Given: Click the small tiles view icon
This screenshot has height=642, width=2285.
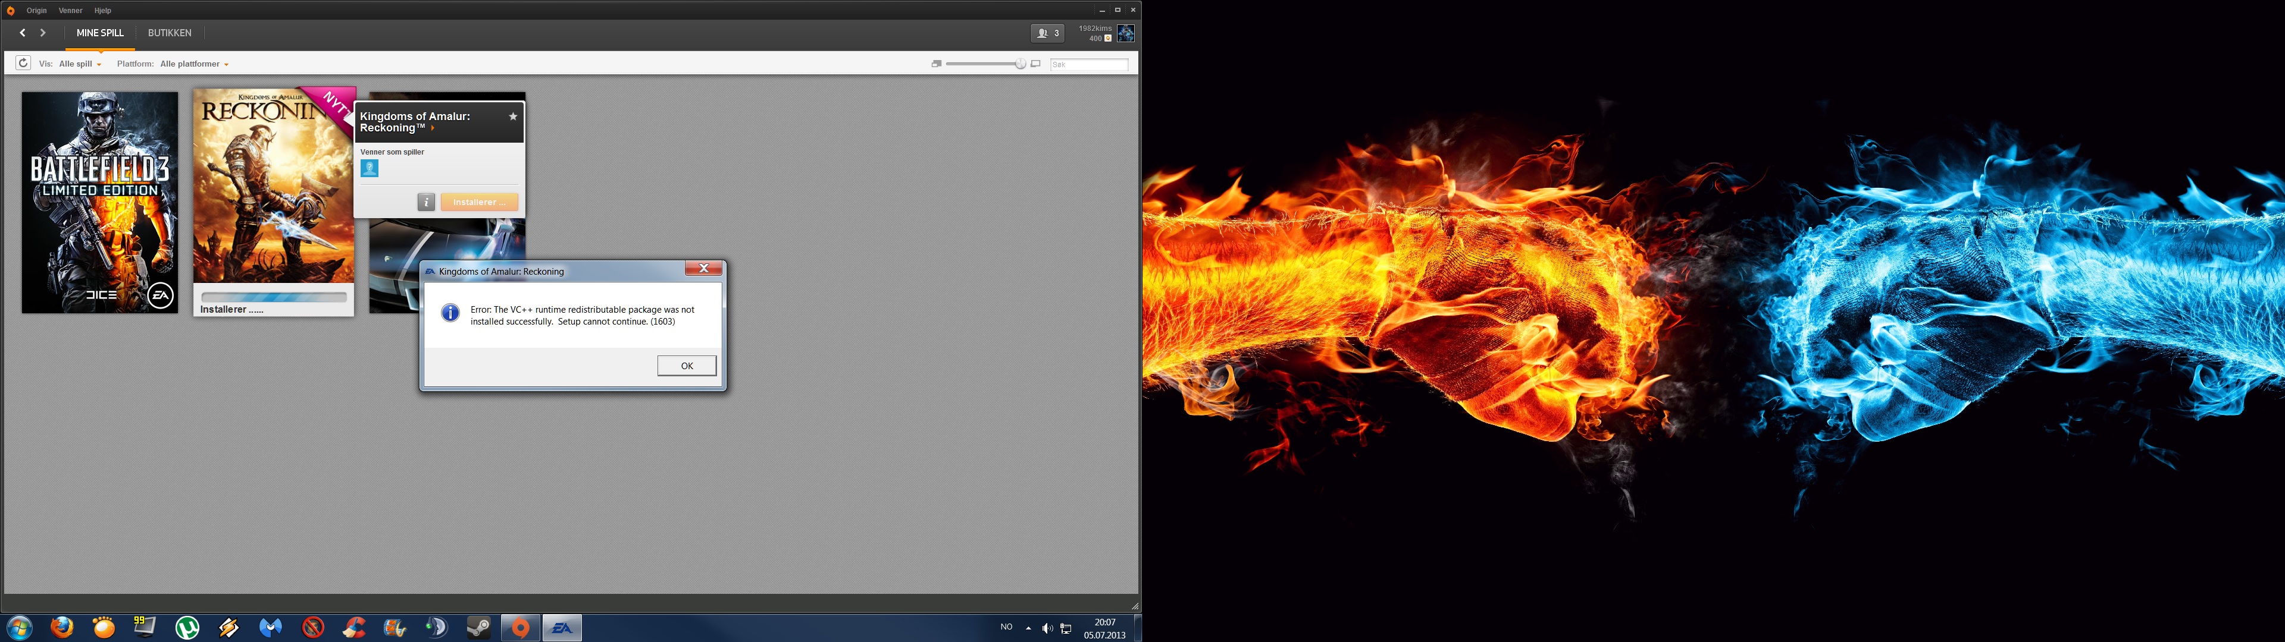Looking at the screenshot, I should (x=936, y=64).
